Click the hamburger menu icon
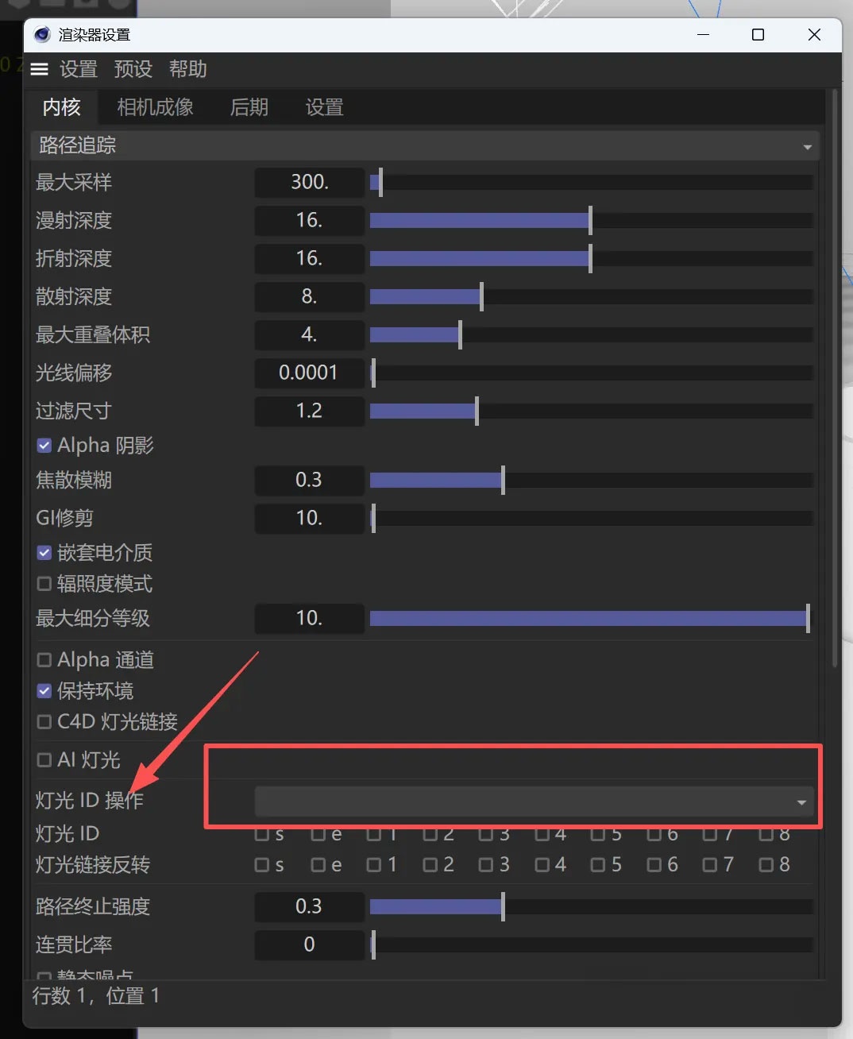853x1039 pixels. [40, 70]
